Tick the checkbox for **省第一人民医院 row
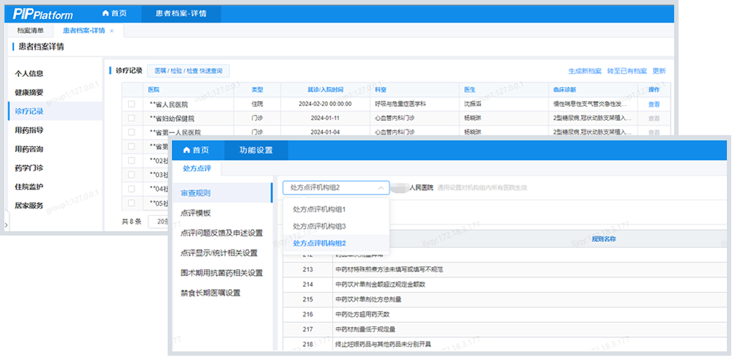This screenshot has height=357, width=732. point(132,132)
